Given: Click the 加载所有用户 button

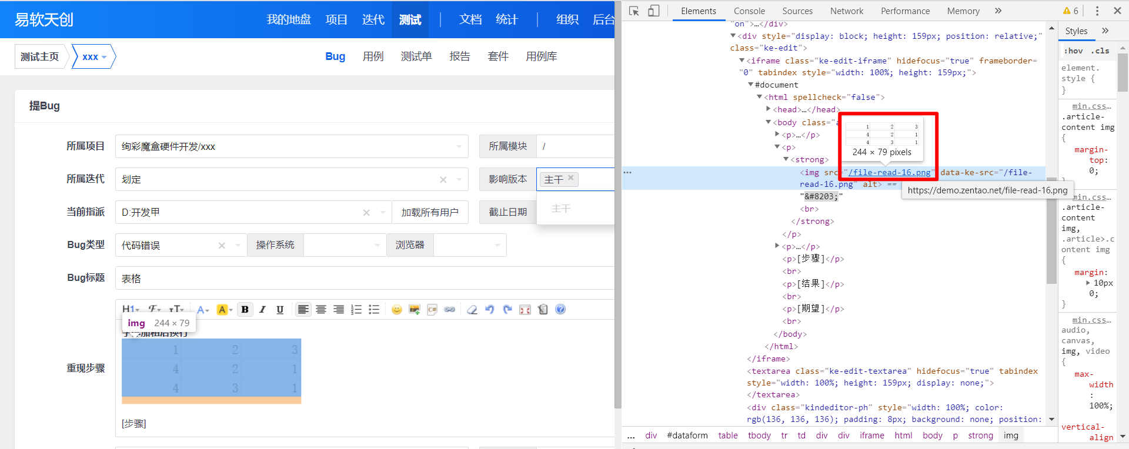Looking at the screenshot, I should (x=430, y=212).
